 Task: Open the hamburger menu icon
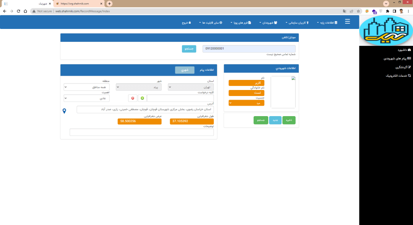point(347,22)
